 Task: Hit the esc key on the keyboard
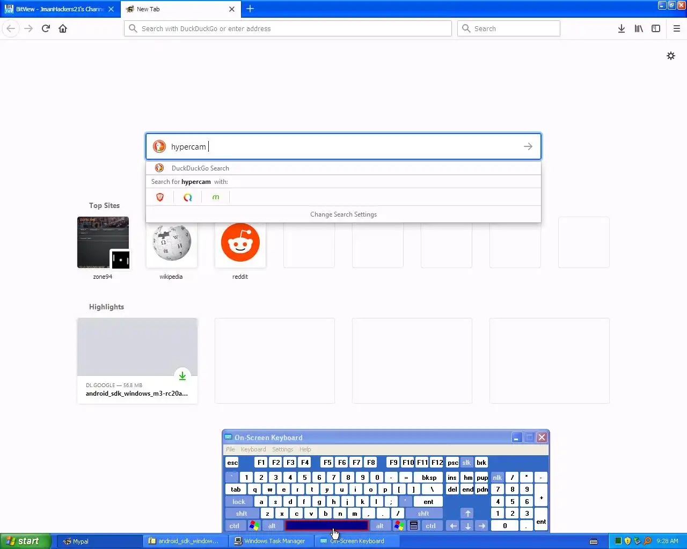point(232,463)
